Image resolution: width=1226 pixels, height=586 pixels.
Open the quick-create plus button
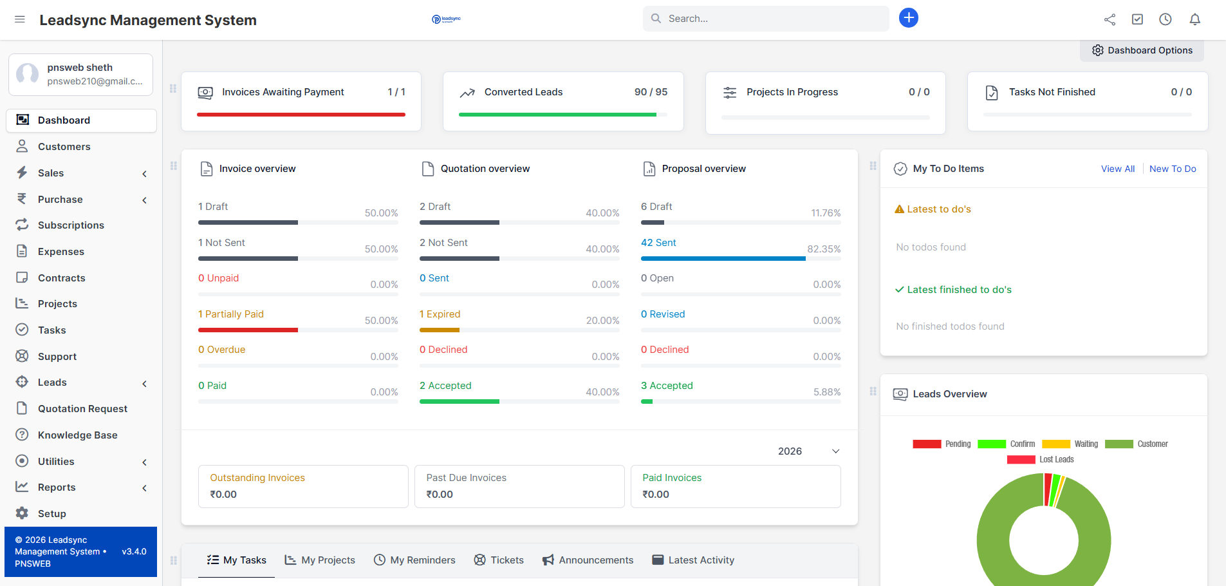[x=909, y=17]
